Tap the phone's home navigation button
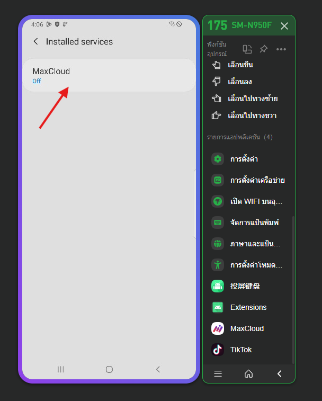322x401 pixels. point(109,369)
